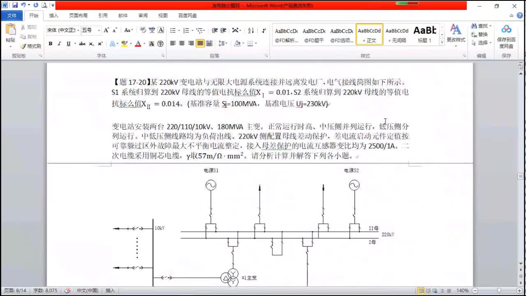Toggle Bold formatting
The width and height of the screenshot is (526, 296).
pyautogui.click(x=50, y=43)
